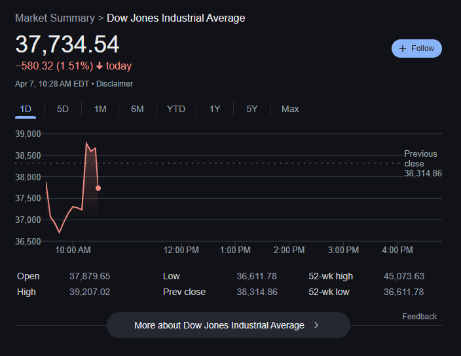Click the Prev close value in stats table
This screenshot has width=461, height=356.
coord(257,292)
